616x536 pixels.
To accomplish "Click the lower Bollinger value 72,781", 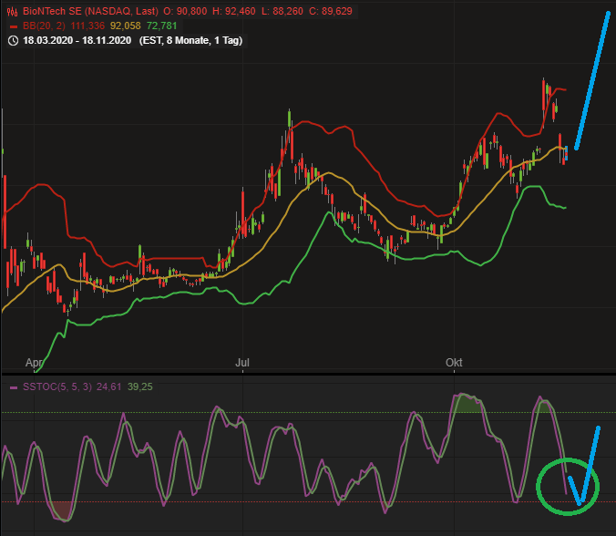I will tap(162, 26).
